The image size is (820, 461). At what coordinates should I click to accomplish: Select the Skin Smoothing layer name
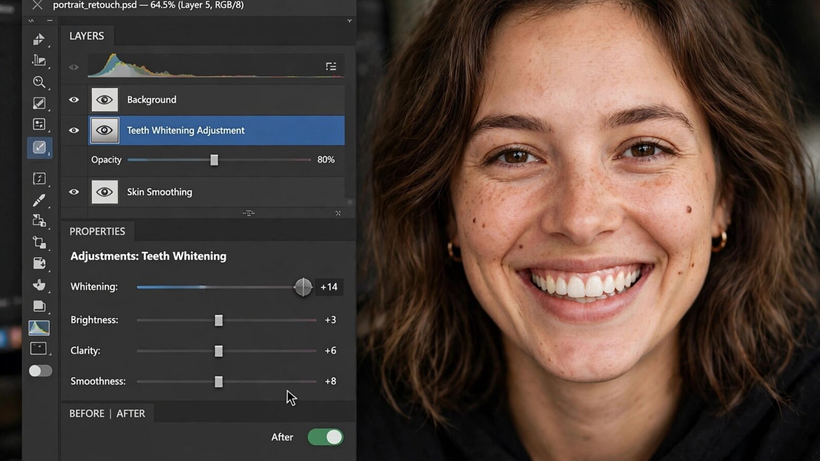[159, 192]
